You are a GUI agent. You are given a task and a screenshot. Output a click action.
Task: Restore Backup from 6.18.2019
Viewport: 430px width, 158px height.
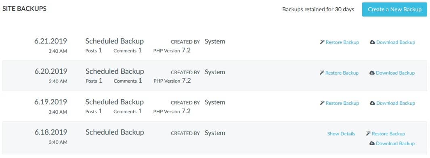coord(388,134)
